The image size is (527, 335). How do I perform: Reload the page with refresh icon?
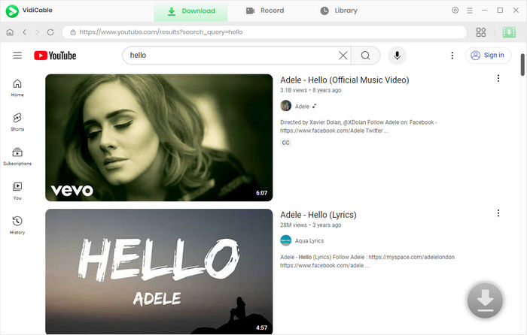pyautogui.click(x=50, y=32)
